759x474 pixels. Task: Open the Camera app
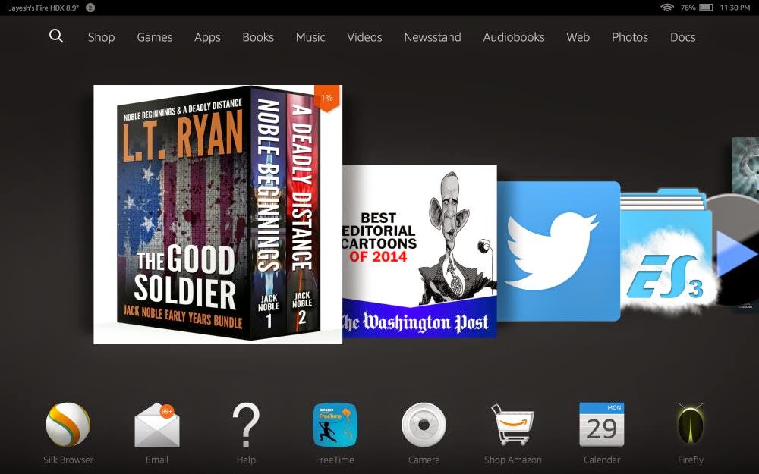(x=424, y=425)
